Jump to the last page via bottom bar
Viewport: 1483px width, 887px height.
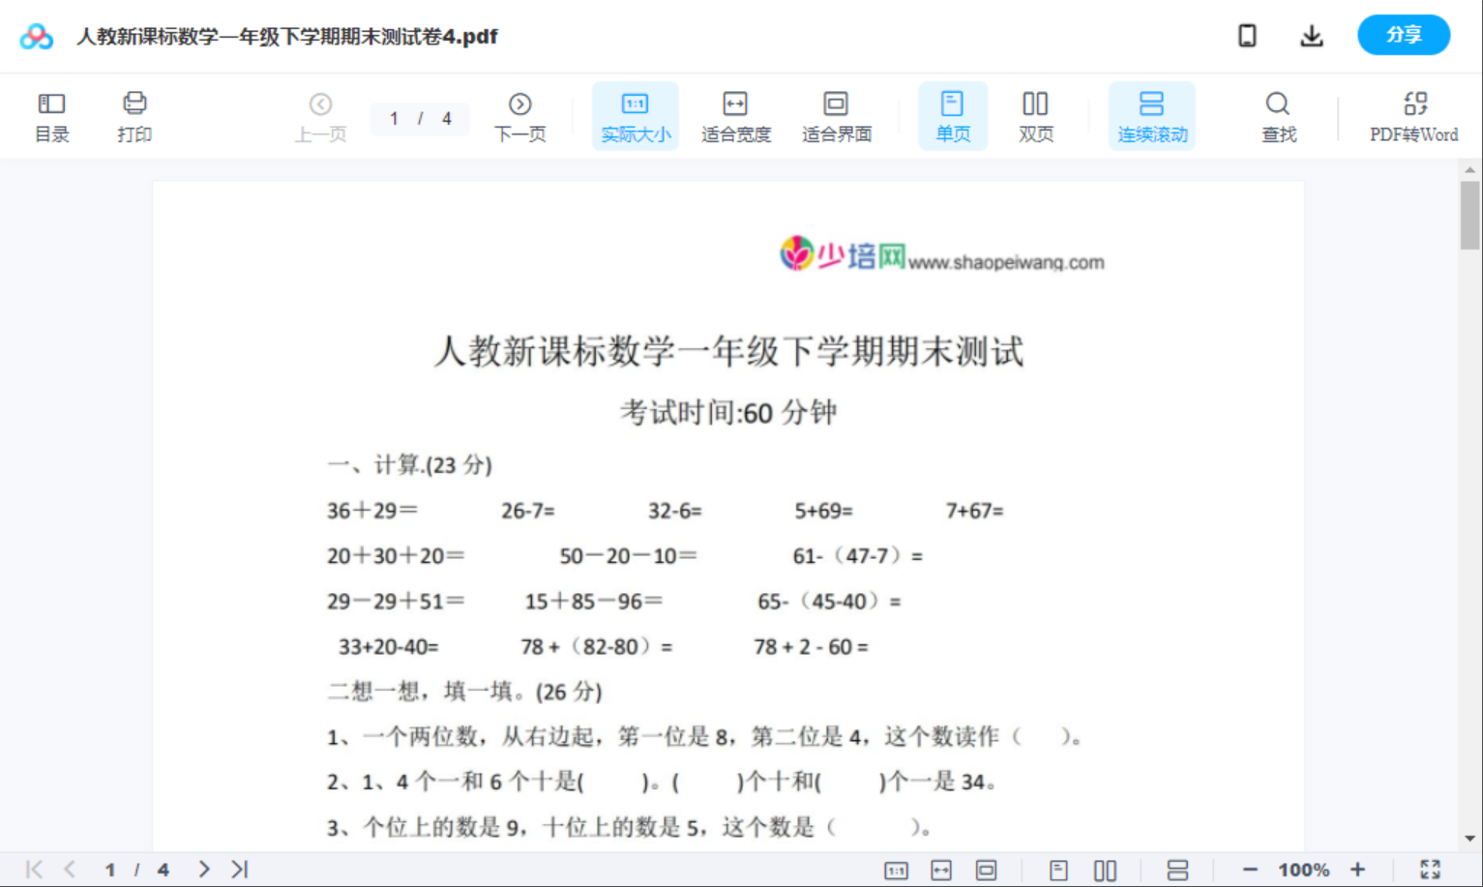(238, 869)
